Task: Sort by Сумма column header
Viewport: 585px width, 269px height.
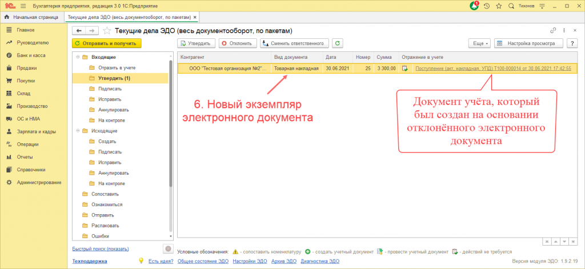Action: [x=386, y=57]
